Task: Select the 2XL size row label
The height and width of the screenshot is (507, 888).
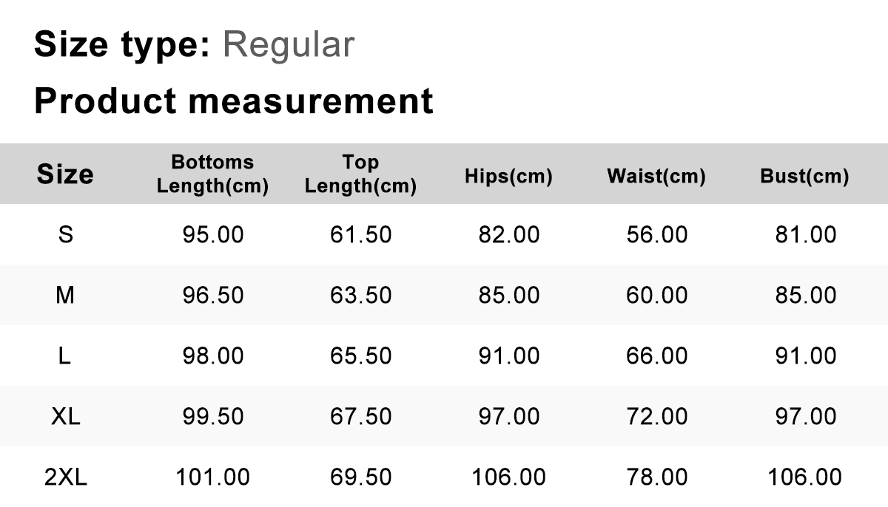Action: (65, 477)
